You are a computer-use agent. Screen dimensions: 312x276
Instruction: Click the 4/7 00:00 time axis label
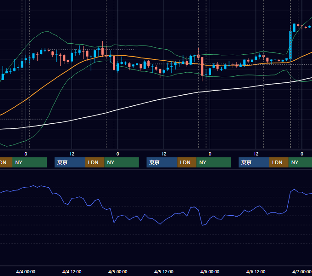301,271
